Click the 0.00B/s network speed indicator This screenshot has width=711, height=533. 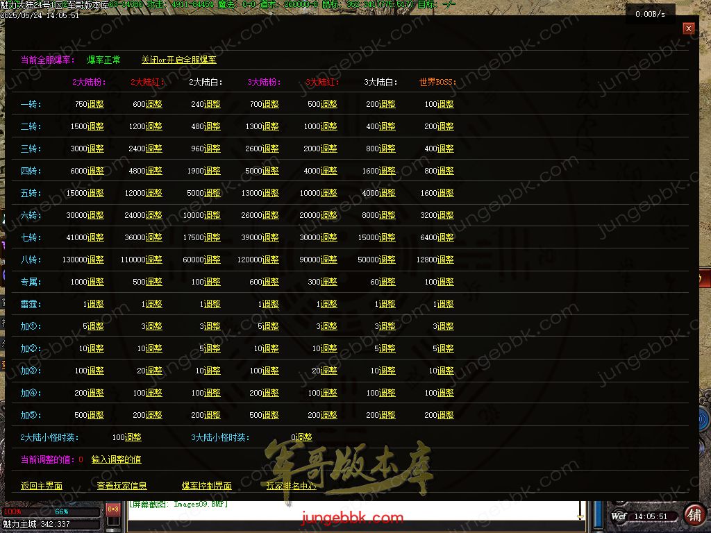(x=650, y=14)
